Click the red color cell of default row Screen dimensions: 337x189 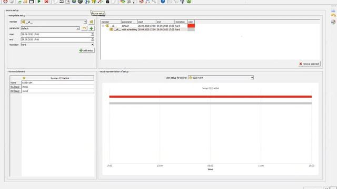pyautogui.click(x=191, y=26)
